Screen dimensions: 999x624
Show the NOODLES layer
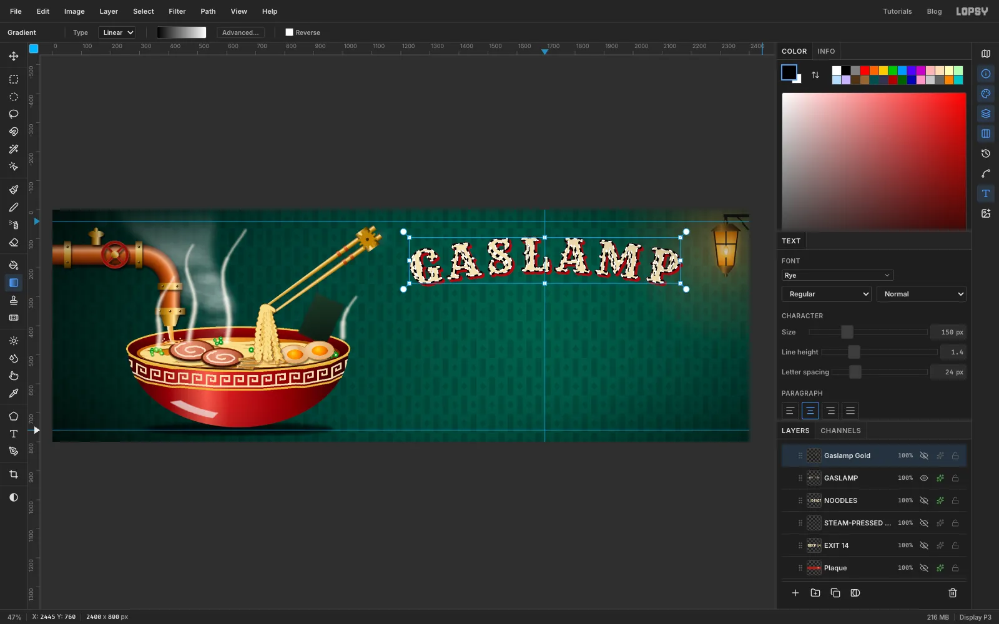(924, 500)
